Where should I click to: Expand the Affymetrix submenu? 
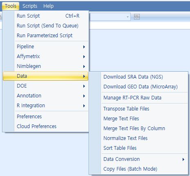click(x=46, y=56)
